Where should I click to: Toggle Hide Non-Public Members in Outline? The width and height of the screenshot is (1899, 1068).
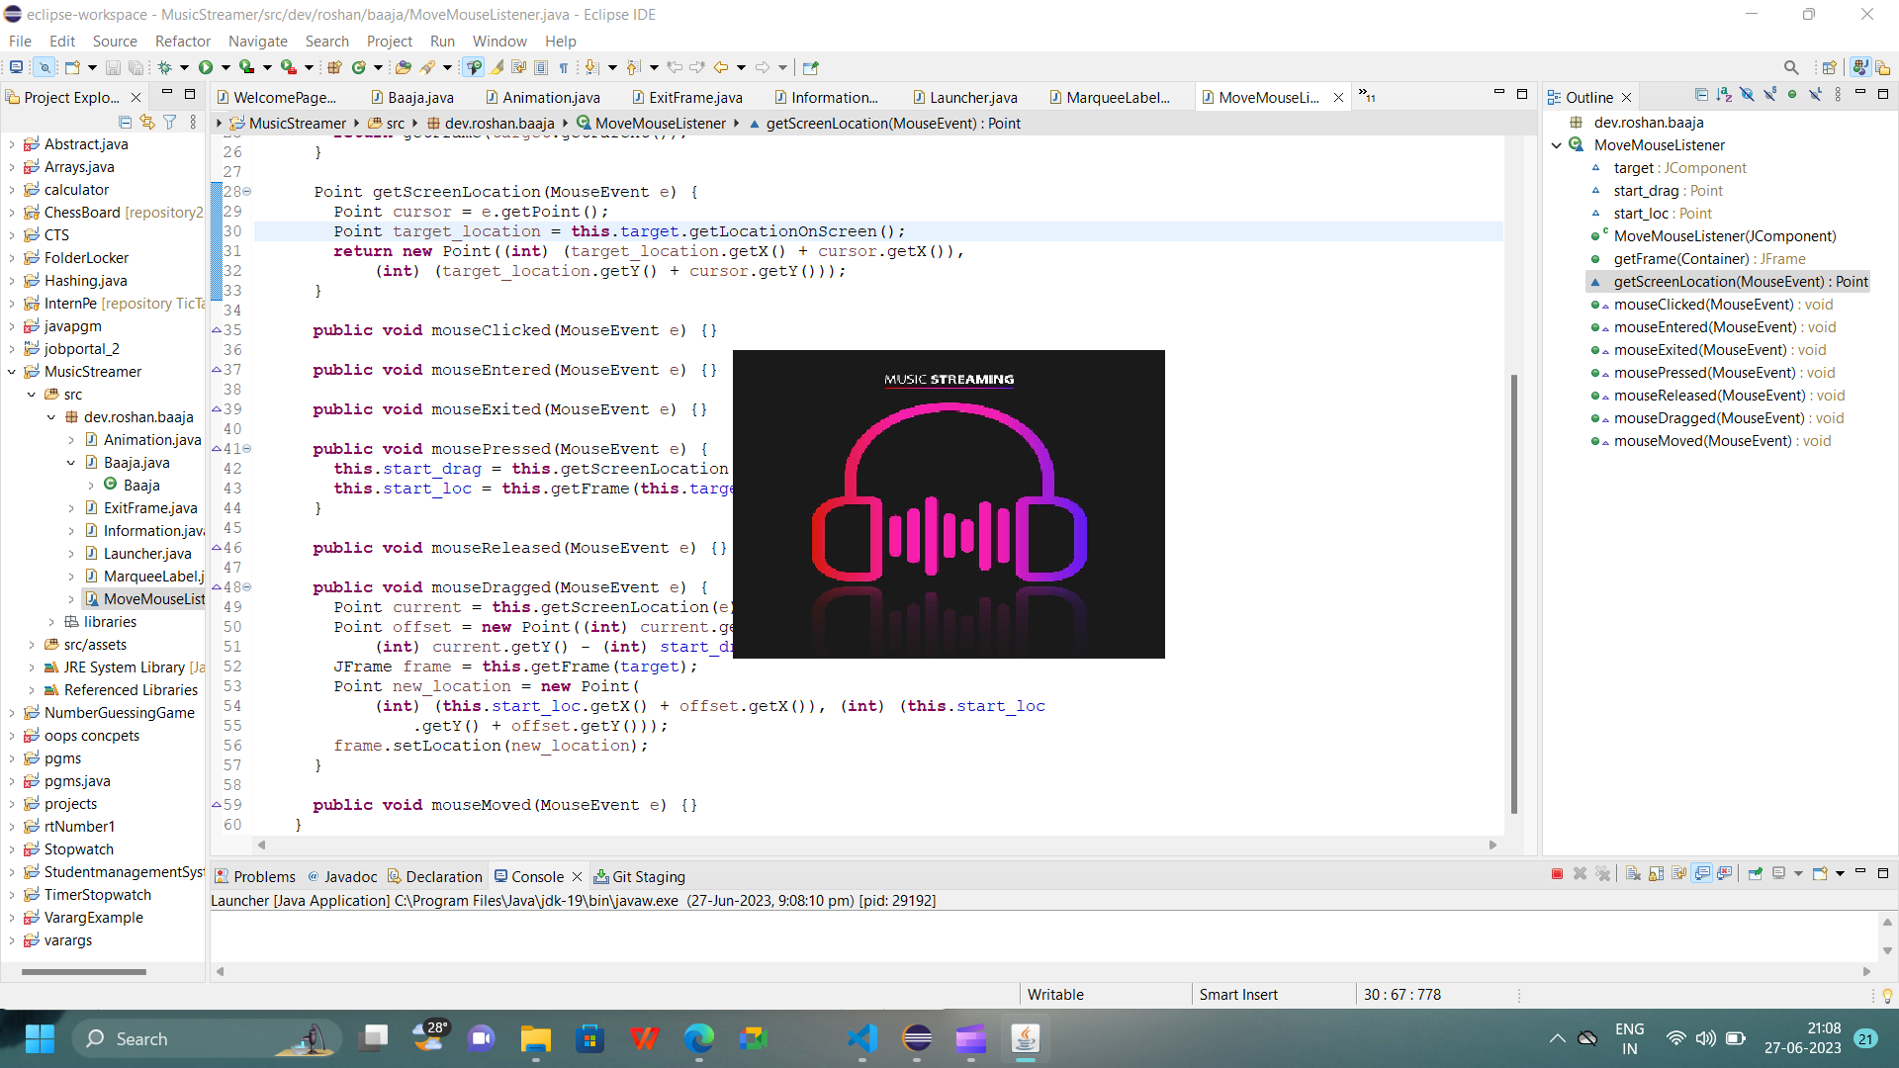coord(1792,95)
